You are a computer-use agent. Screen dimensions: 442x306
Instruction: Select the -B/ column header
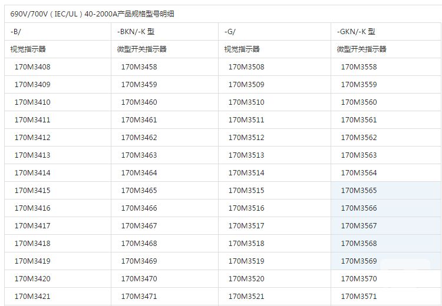pos(15,31)
